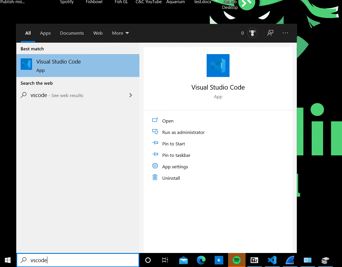The width and height of the screenshot is (342, 267).
Task: Select Spotify desktop shortcut label
Action: click(x=67, y=2)
